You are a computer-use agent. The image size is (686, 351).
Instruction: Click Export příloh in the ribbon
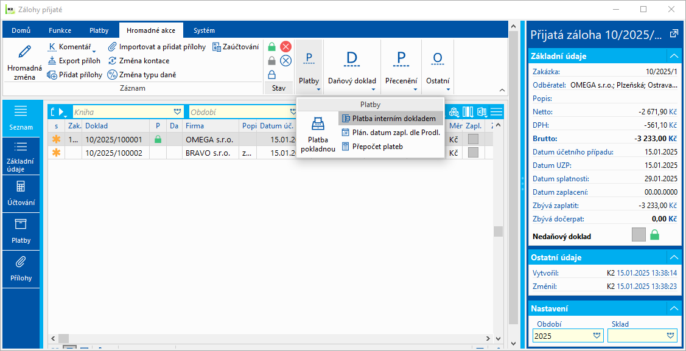(74, 61)
